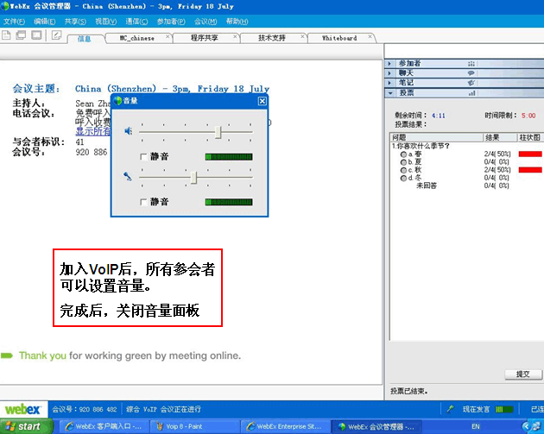Close the 音量 volume dialog

tap(263, 101)
